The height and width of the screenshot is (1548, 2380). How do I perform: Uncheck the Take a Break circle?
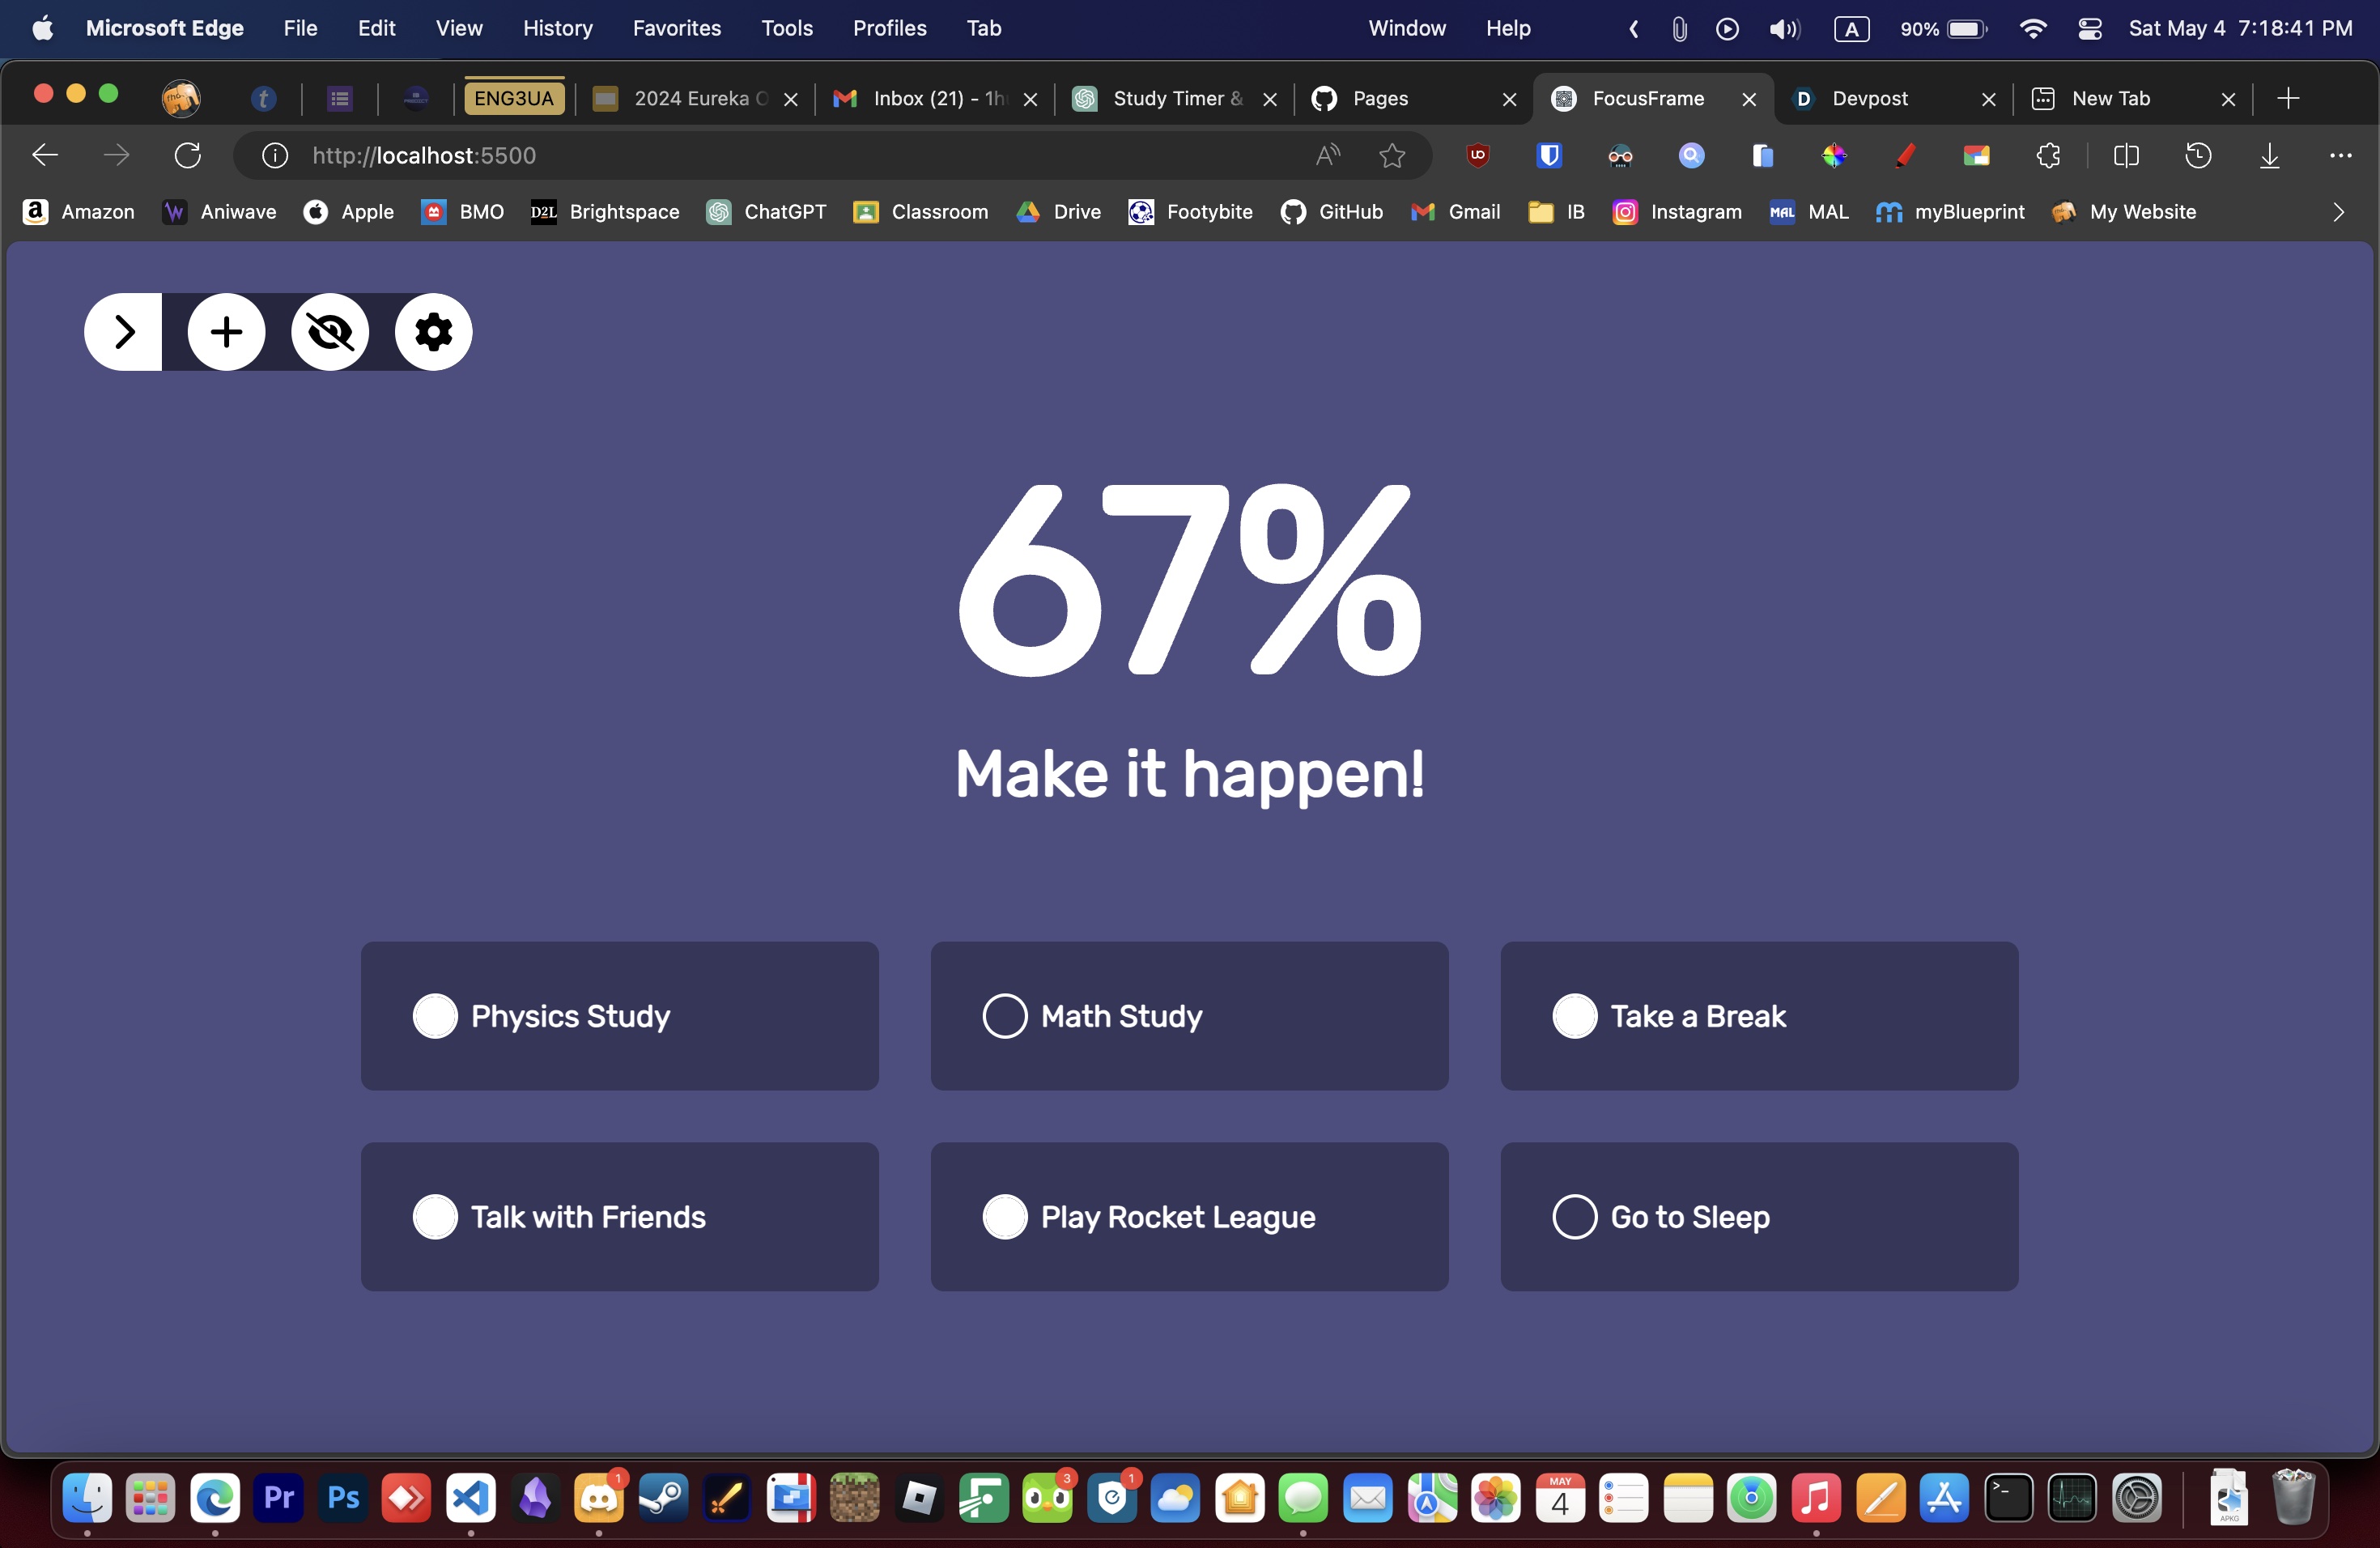pos(1574,1016)
